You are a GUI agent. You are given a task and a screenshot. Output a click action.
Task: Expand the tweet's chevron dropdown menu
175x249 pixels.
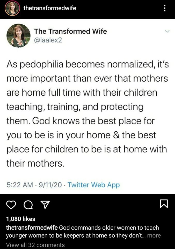click(x=167, y=32)
